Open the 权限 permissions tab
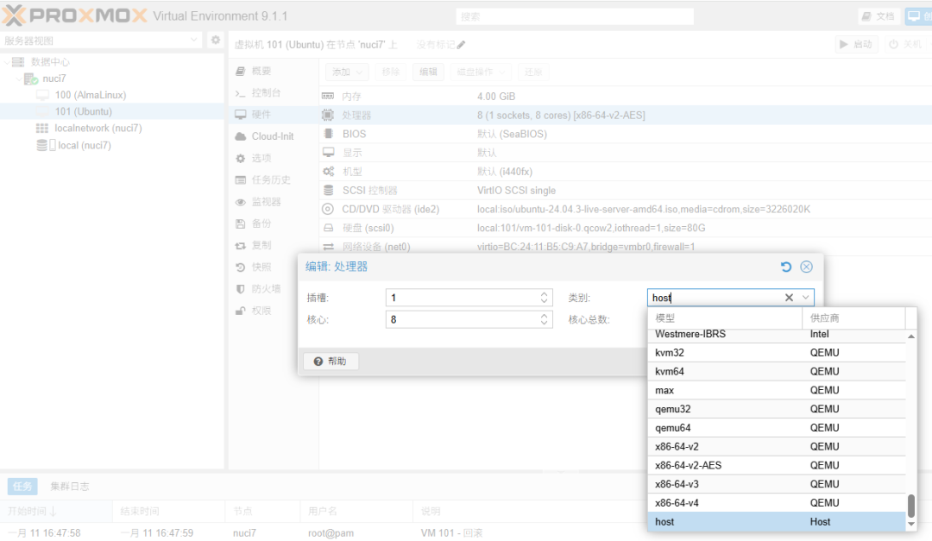This screenshot has width=932, height=541. 261,311
